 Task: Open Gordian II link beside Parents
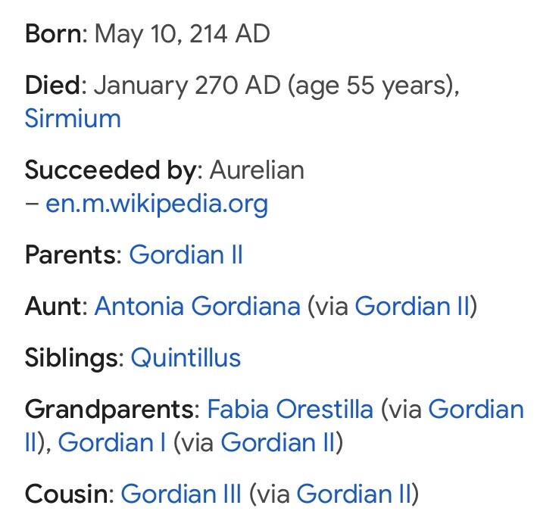pos(186,254)
